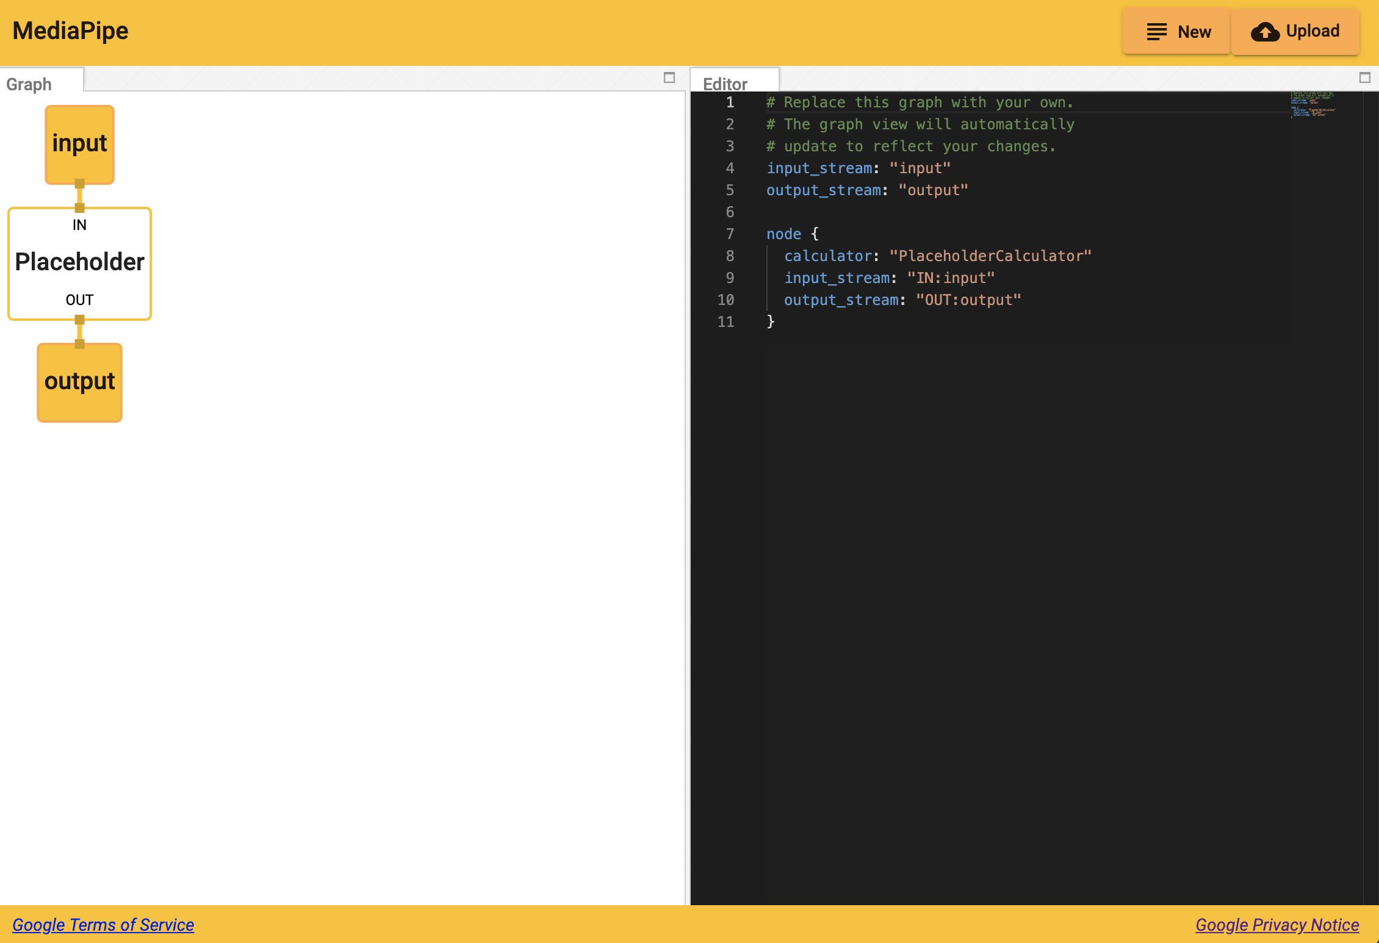This screenshot has height=943, width=1379.
Task: Click line number 7 in gutter
Action: tap(730, 234)
